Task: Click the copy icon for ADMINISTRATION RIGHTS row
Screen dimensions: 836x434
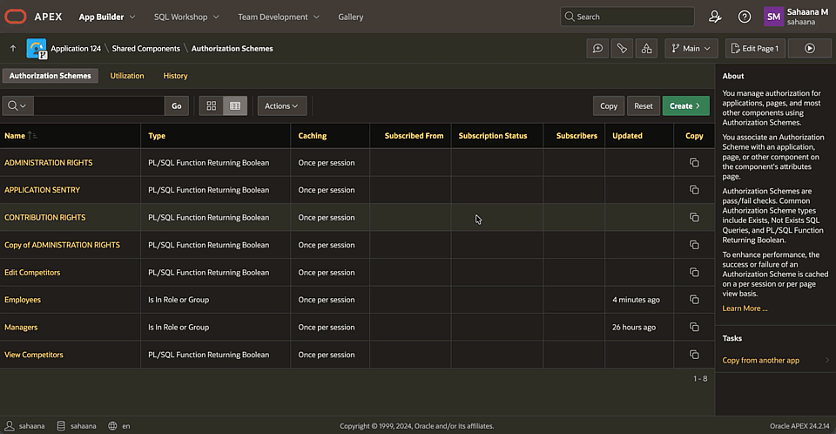Action: coord(694,163)
